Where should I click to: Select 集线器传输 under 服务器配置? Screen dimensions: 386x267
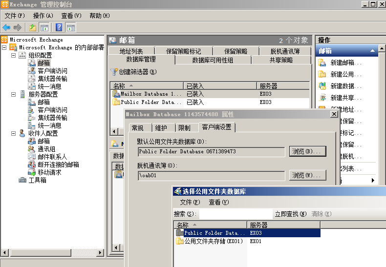click(x=52, y=118)
